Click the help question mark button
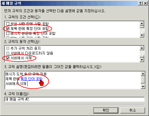149x116 pixels. [140, 3]
